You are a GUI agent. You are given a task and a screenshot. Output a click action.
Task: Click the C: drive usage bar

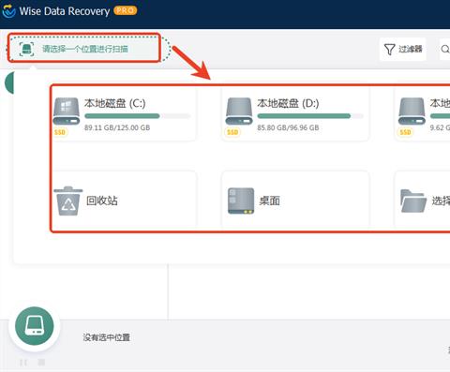coord(137,116)
